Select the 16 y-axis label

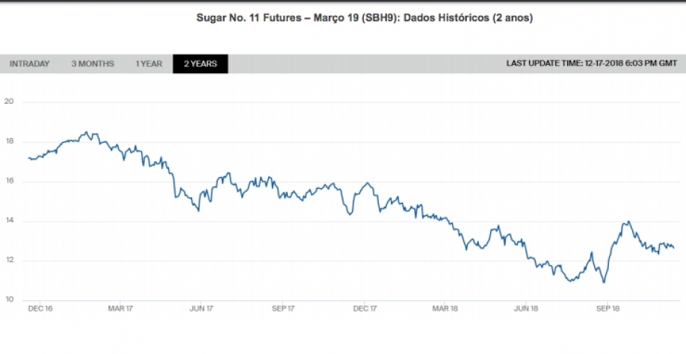point(8,181)
